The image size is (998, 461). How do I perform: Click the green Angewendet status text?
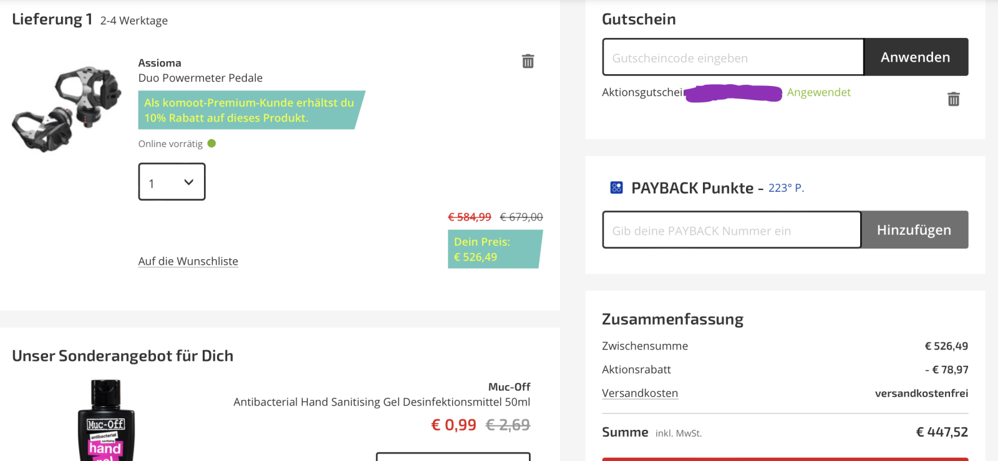click(818, 92)
